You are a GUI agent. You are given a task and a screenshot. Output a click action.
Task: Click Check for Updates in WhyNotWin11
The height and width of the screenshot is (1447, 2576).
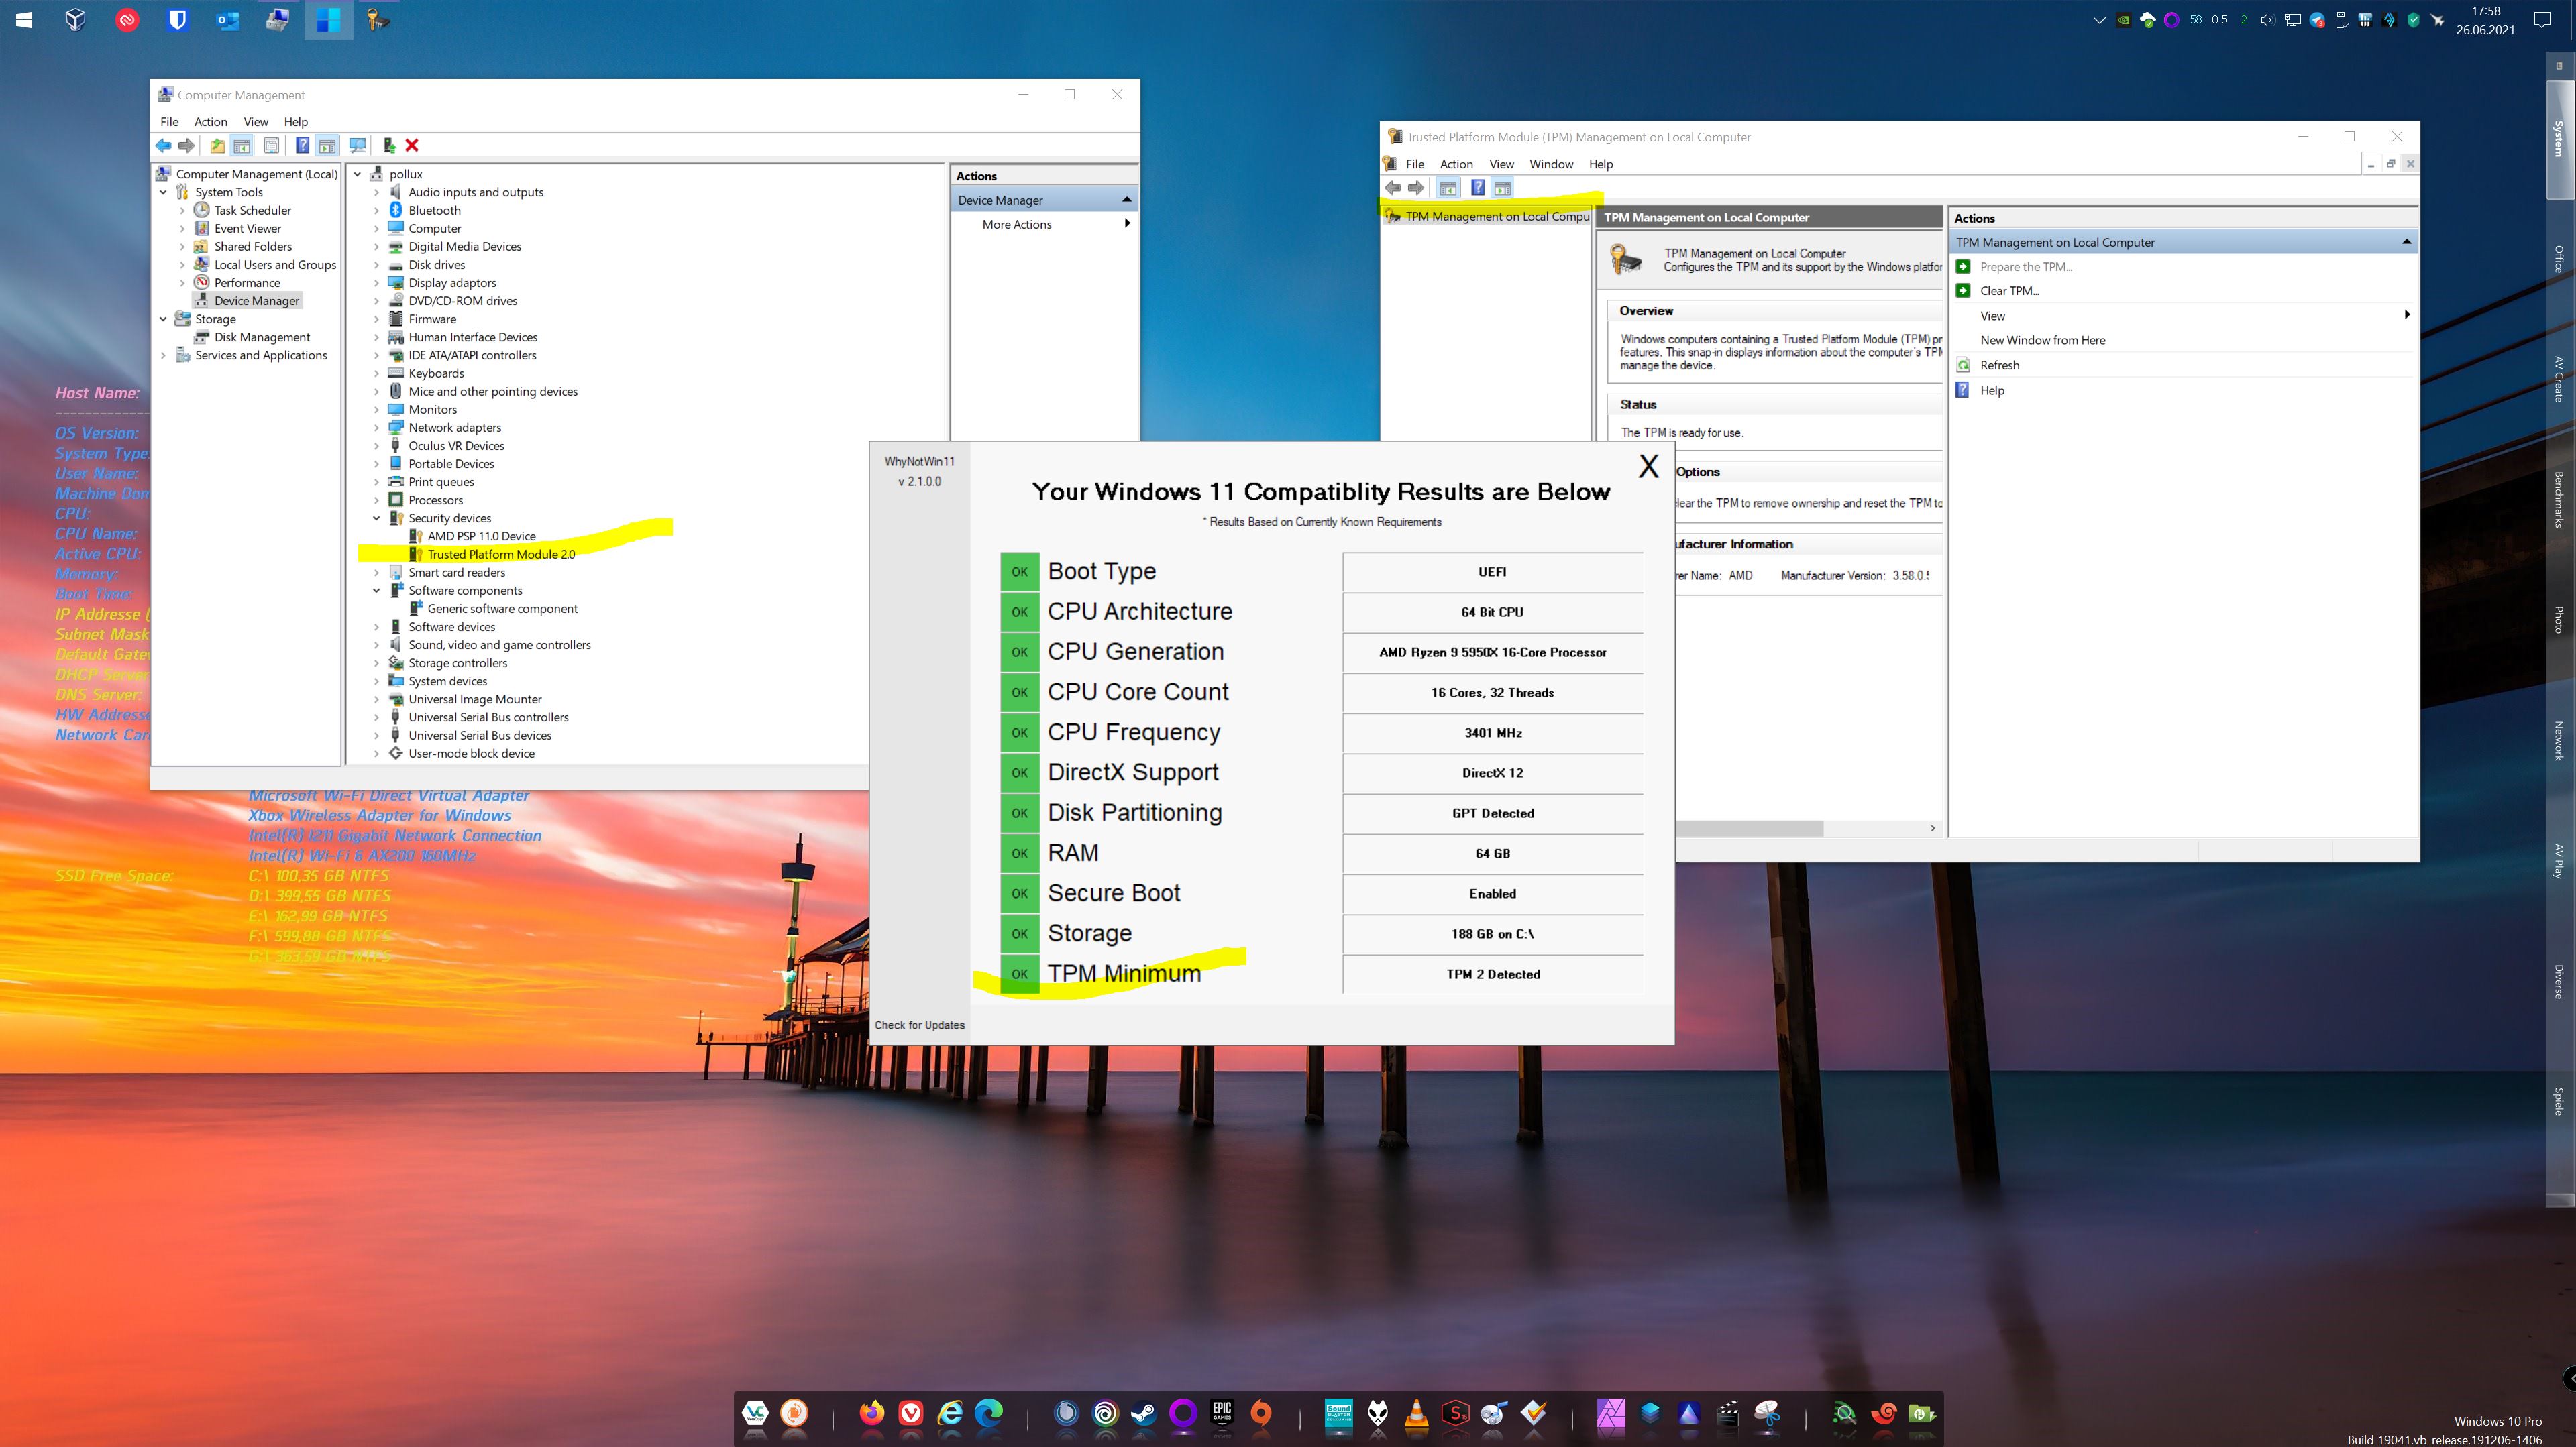pyautogui.click(x=919, y=1025)
